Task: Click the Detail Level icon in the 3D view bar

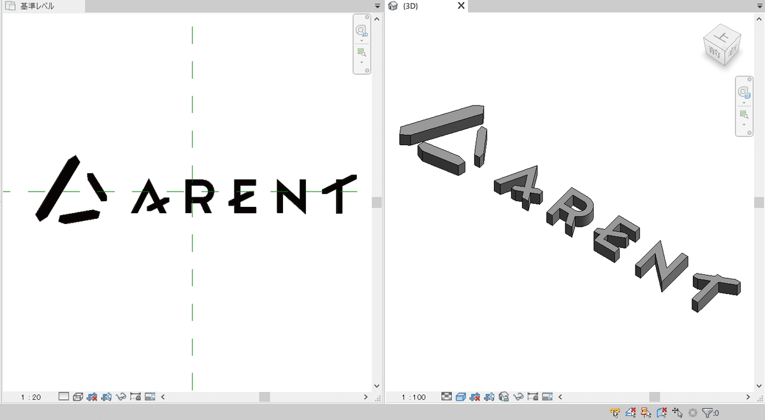Action: pyautogui.click(x=446, y=396)
